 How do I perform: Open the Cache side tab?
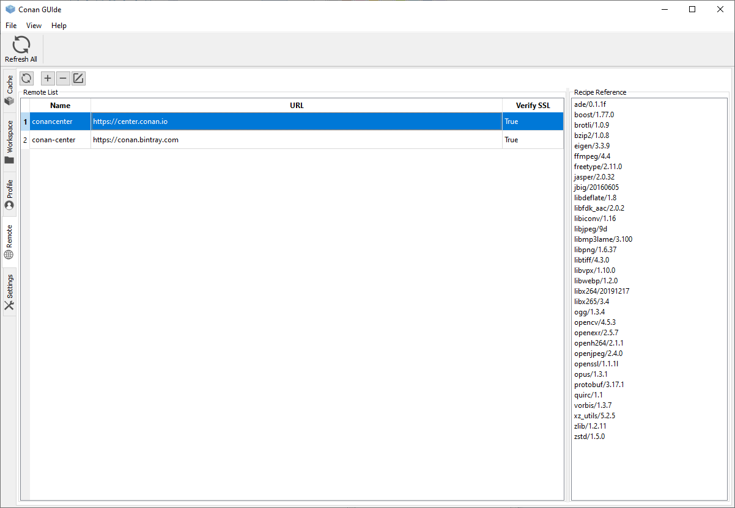(9, 90)
